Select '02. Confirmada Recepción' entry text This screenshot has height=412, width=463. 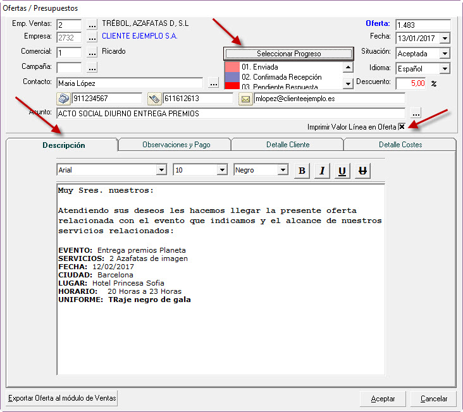[x=281, y=77]
